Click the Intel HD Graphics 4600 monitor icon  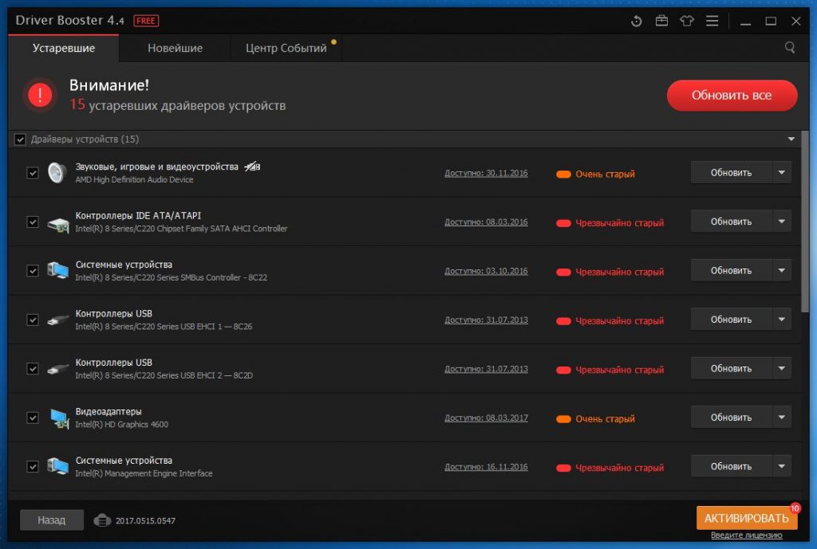coord(57,418)
